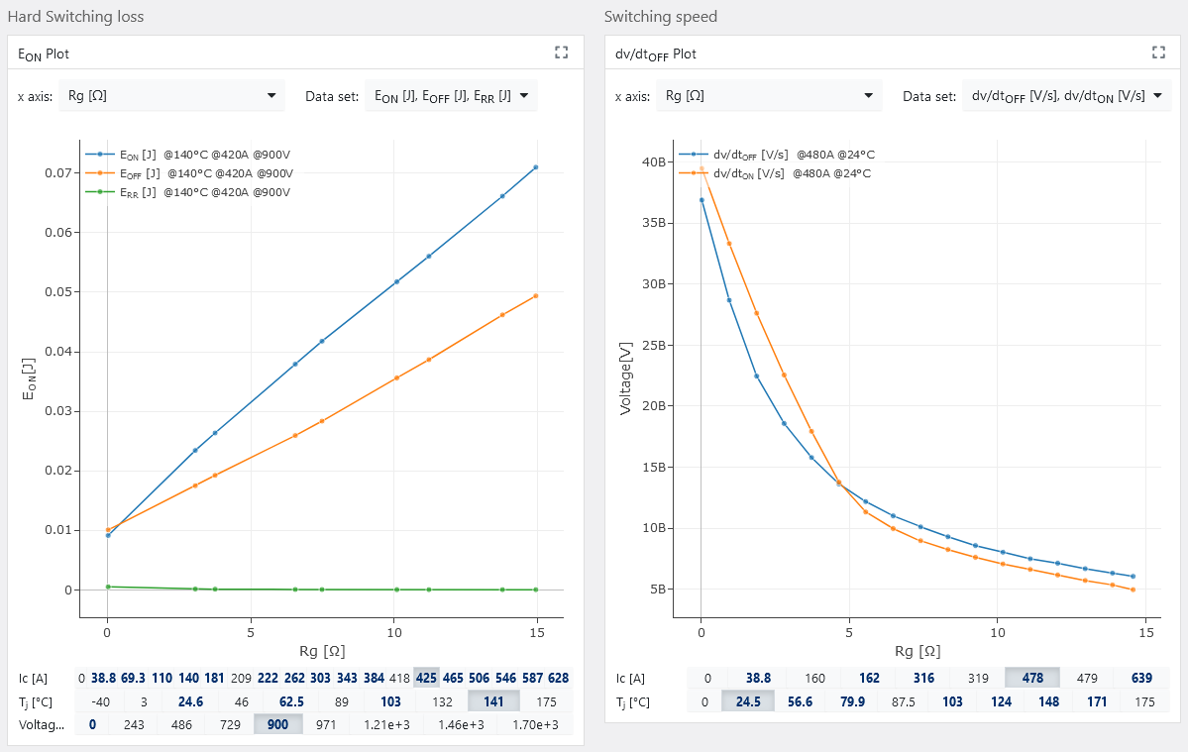Image resolution: width=1188 pixels, height=752 pixels.
Task: Open the x axis dropdown in E_ON Plot
Action: click(171, 96)
